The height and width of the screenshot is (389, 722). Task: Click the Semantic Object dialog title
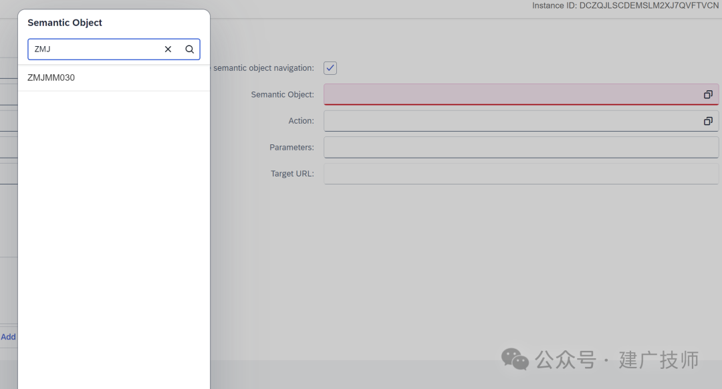[65, 23]
